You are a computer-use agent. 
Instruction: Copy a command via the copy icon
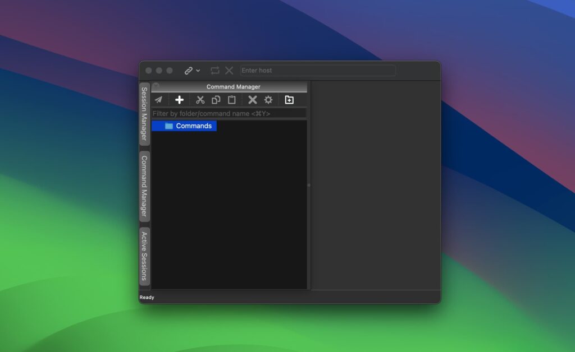point(216,99)
